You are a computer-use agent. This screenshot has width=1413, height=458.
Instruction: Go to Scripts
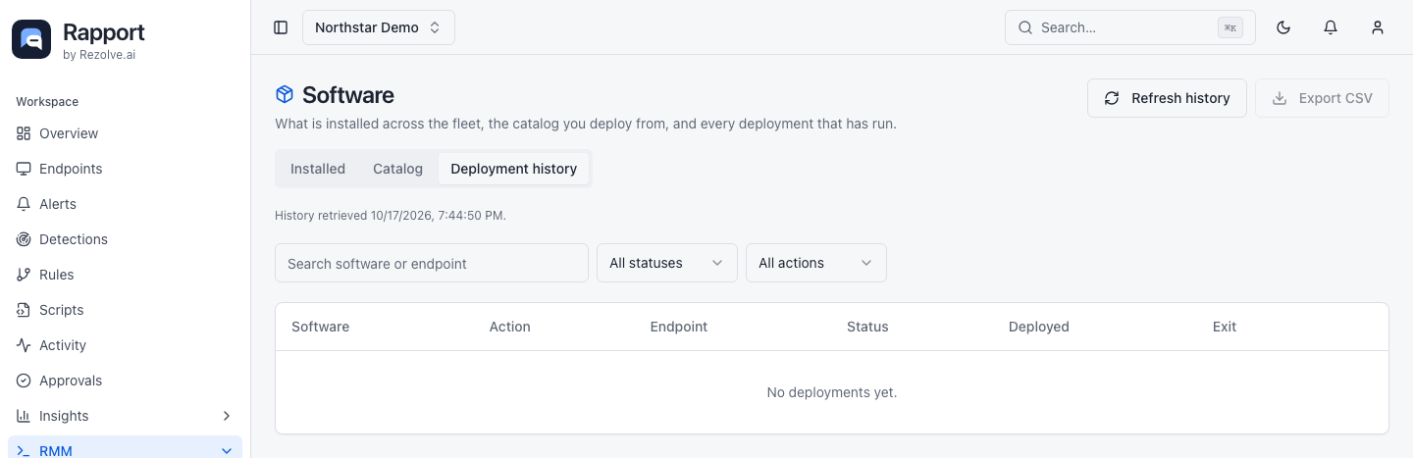(x=125, y=310)
